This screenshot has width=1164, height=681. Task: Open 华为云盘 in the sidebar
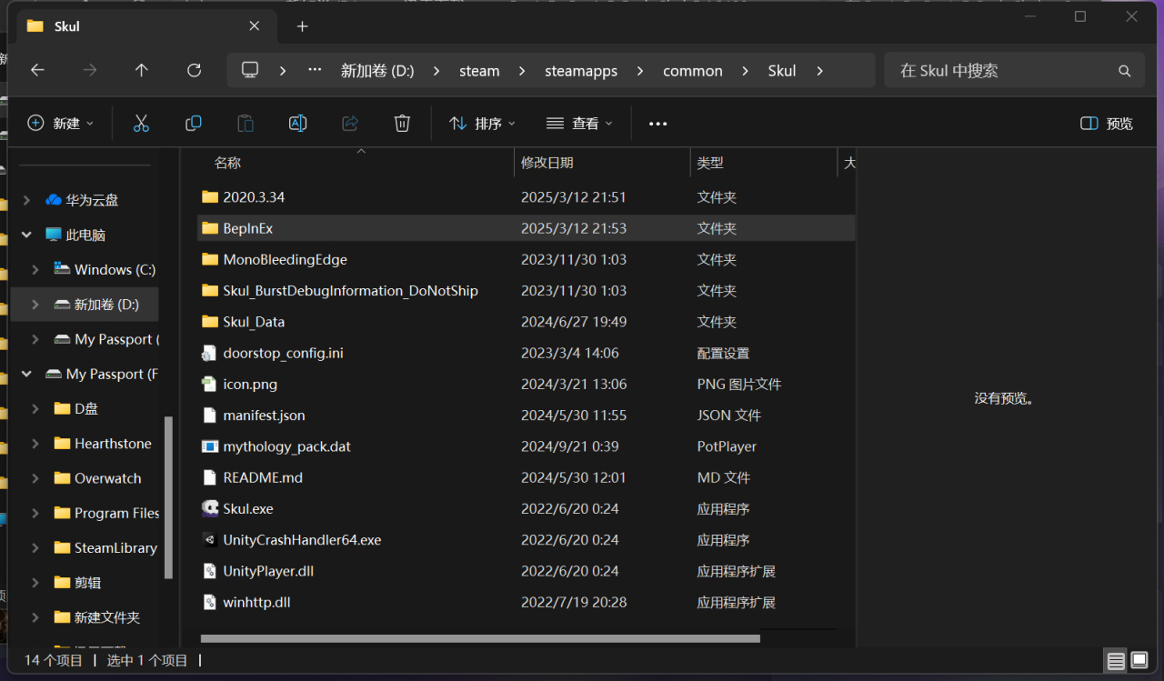(x=91, y=200)
